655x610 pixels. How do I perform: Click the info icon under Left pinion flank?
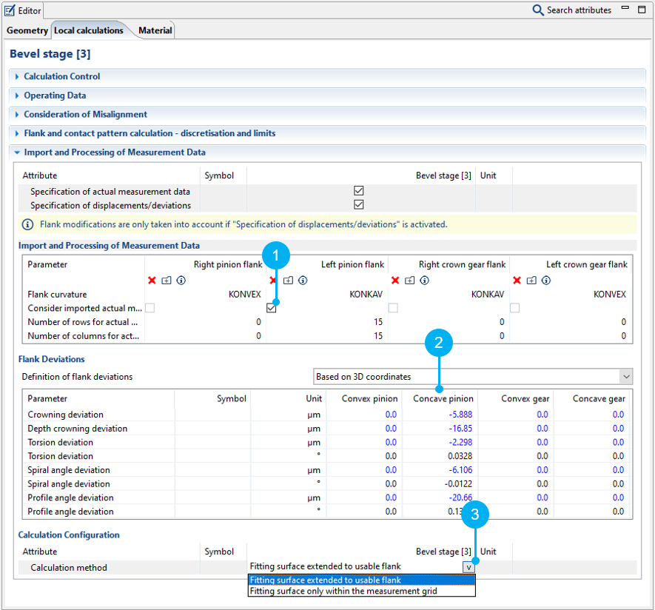tap(303, 281)
